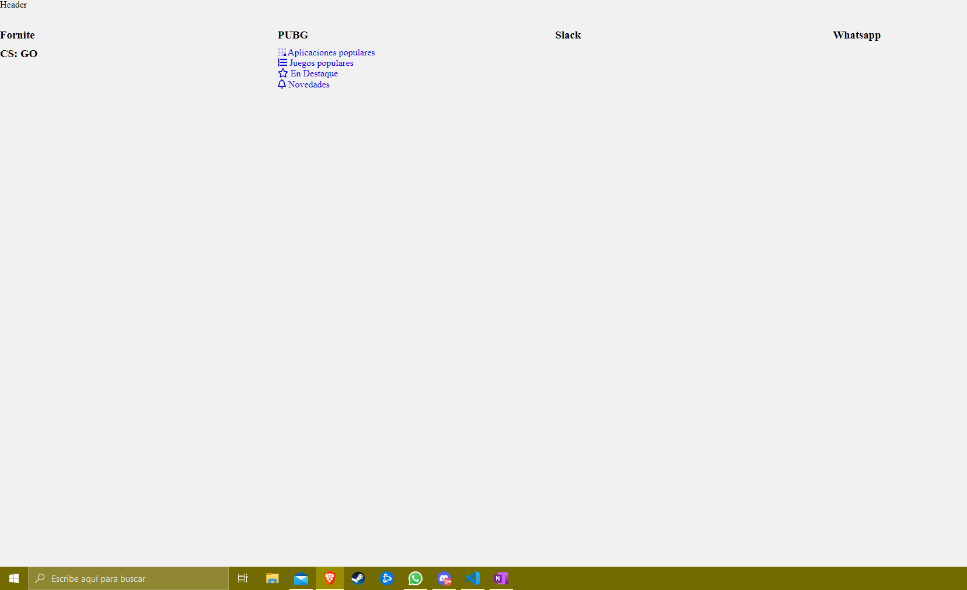Open Steam from the taskbar
This screenshot has height=590, width=967.
pos(358,578)
